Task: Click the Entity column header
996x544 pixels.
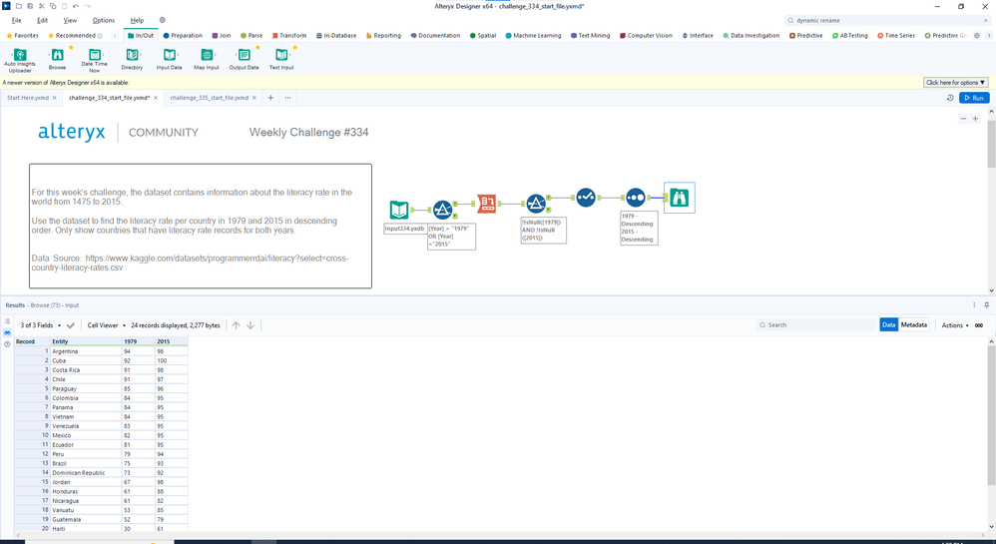Action: pyautogui.click(x=86, y=341)
